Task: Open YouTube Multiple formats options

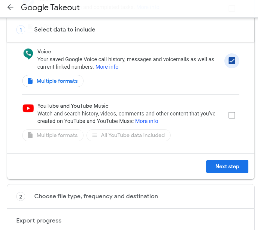Action: 53,135
